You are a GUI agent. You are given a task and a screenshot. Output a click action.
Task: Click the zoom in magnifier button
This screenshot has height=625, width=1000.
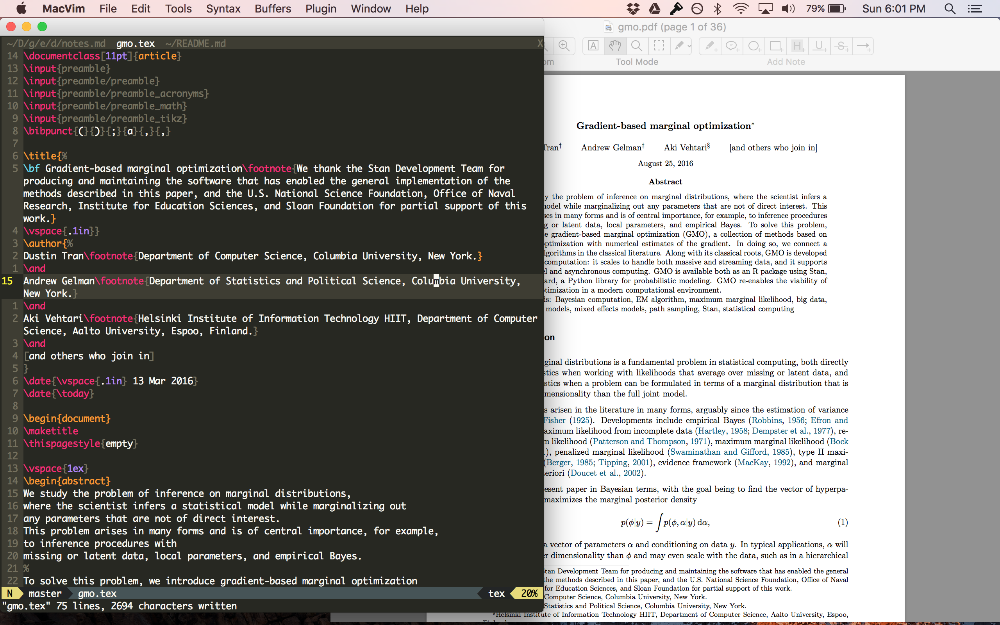coord(564,46)
